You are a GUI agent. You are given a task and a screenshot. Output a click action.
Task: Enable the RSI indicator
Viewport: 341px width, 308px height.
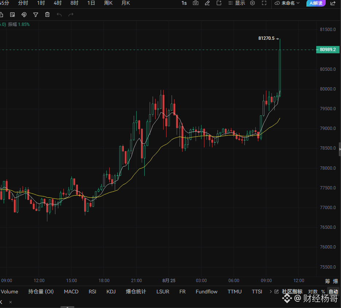[x=93, y=292]
